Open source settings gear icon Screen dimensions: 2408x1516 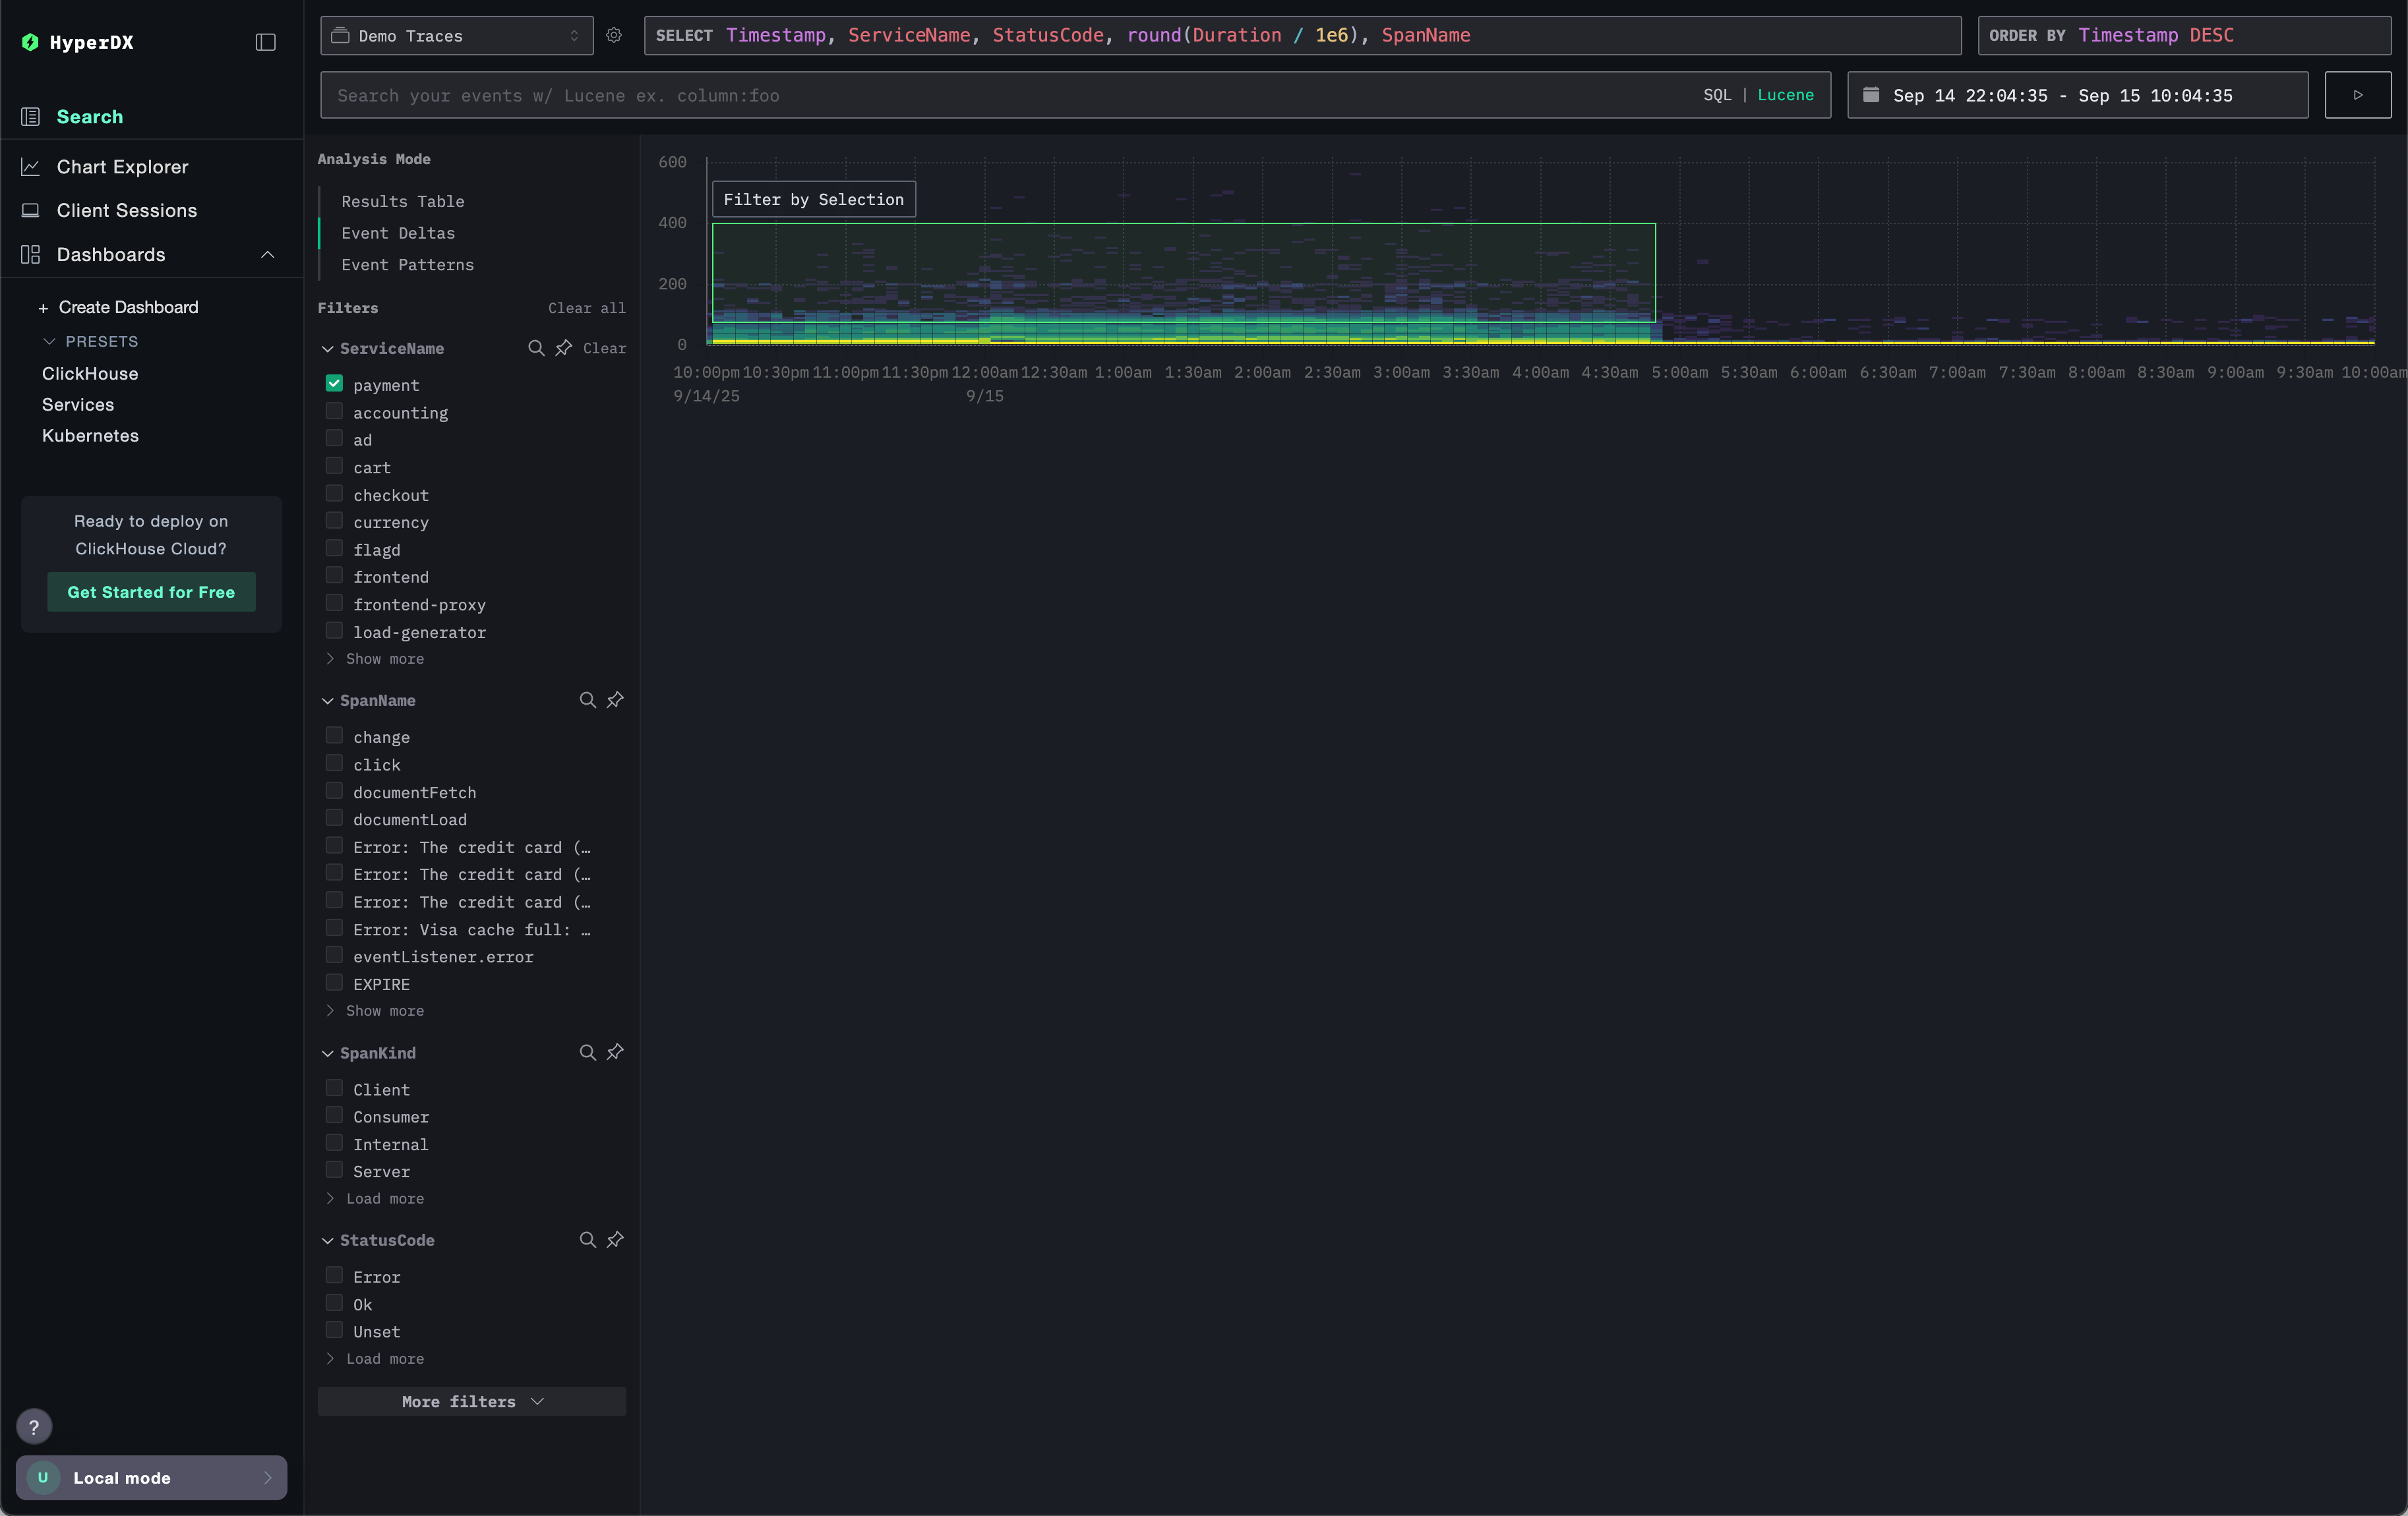(x=614, y=35)
